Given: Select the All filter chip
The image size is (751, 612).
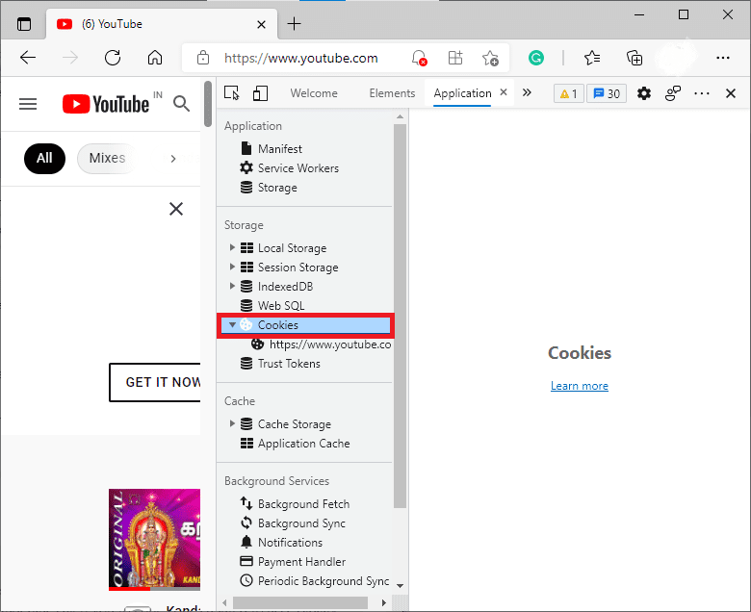Looking at the screenshot, I should tap(44, 159).
